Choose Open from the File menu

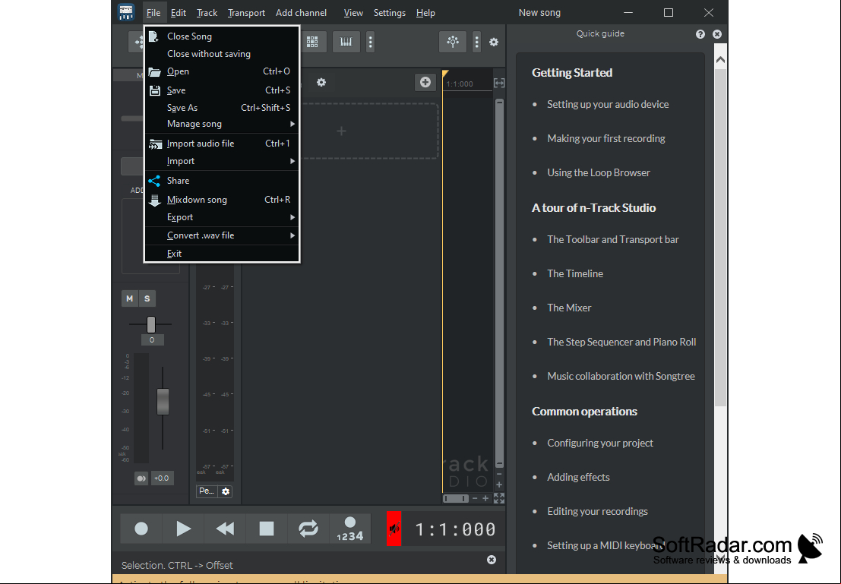click(x=222, y=71)
